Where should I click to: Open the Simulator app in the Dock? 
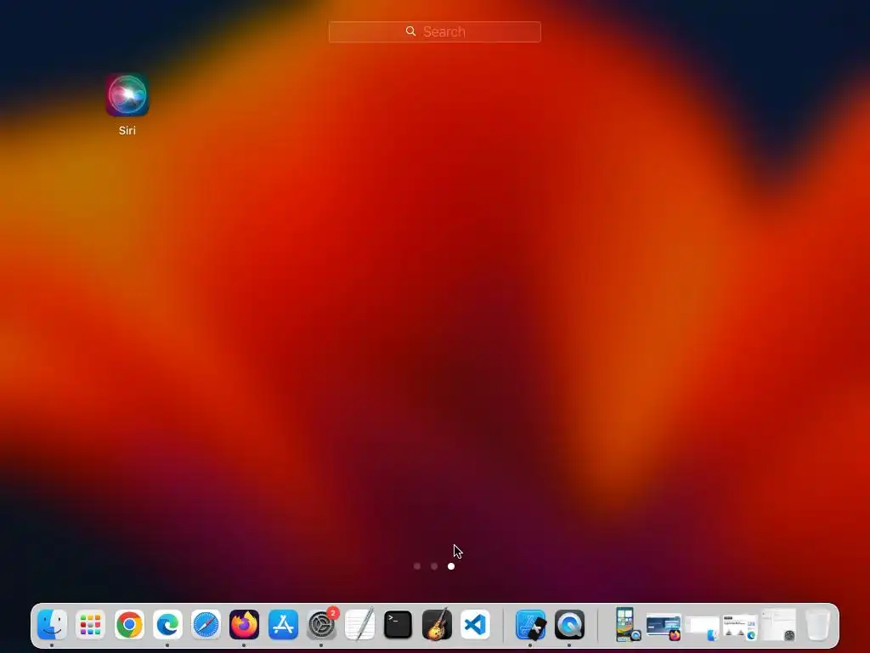tap(530, 625)
